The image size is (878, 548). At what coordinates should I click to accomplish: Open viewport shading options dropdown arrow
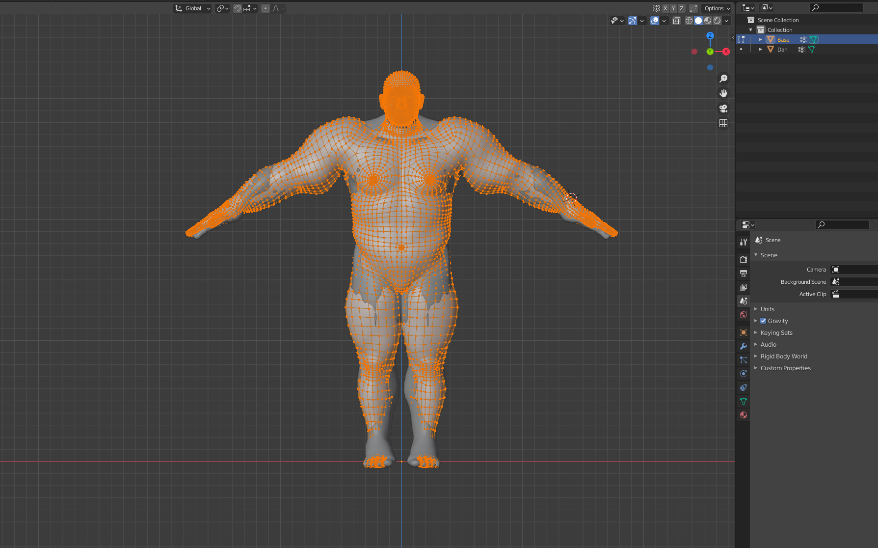(x=726, y=21)
